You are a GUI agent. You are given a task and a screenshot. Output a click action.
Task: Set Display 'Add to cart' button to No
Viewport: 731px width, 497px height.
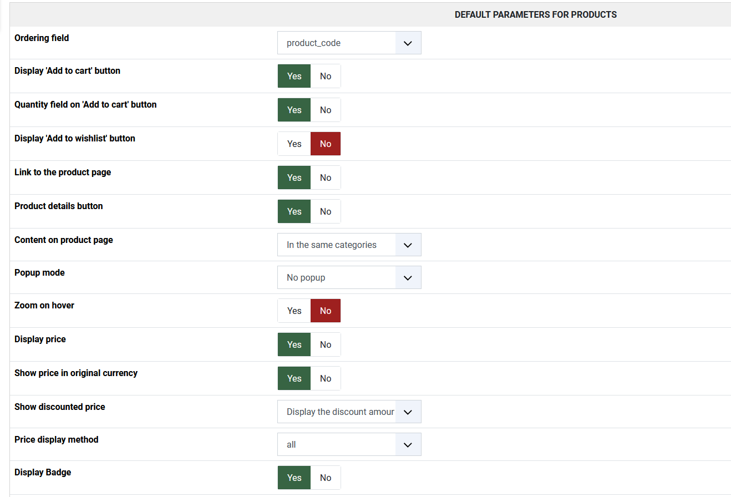point(326,76)
